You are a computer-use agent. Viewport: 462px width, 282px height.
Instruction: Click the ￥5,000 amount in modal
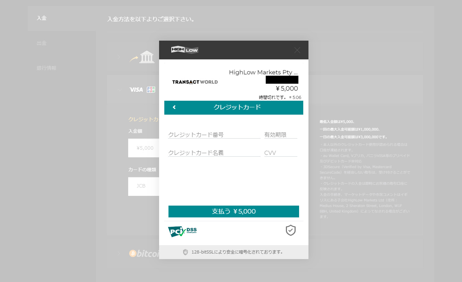[287, 89]
